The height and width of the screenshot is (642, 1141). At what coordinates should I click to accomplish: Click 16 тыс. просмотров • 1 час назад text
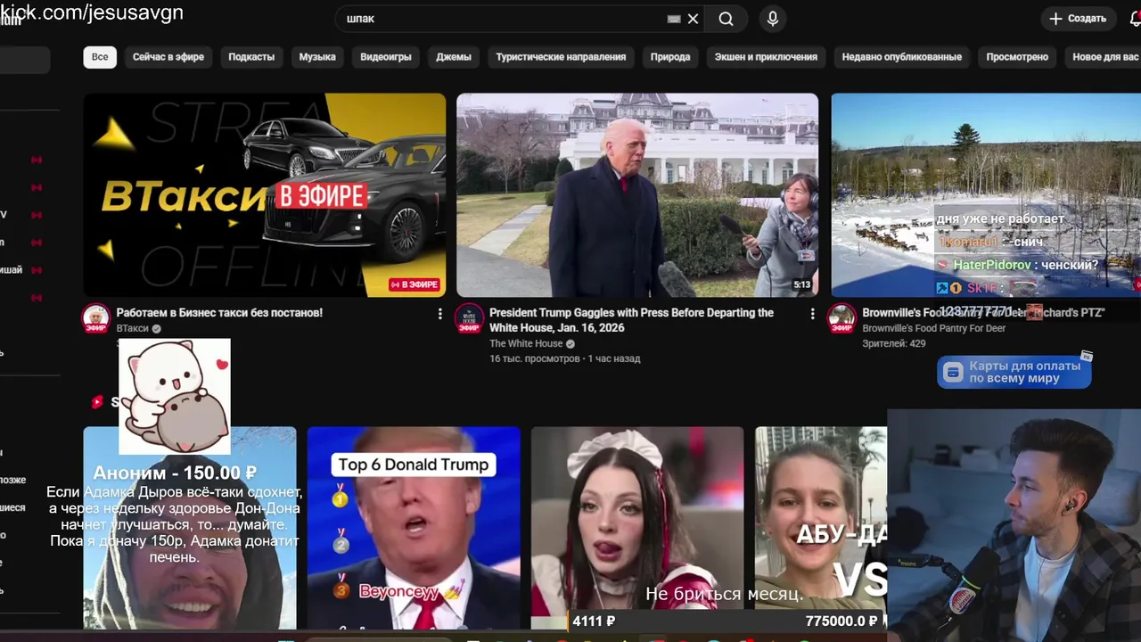[x=565, y=358]
